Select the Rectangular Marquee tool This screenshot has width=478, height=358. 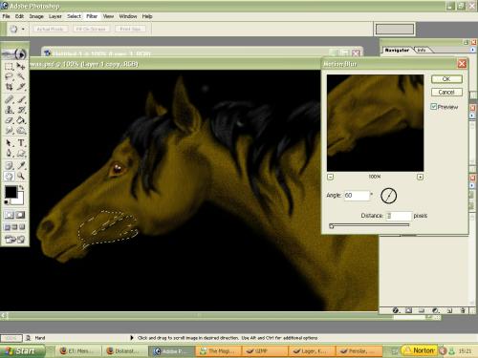(x=9, y=66)
